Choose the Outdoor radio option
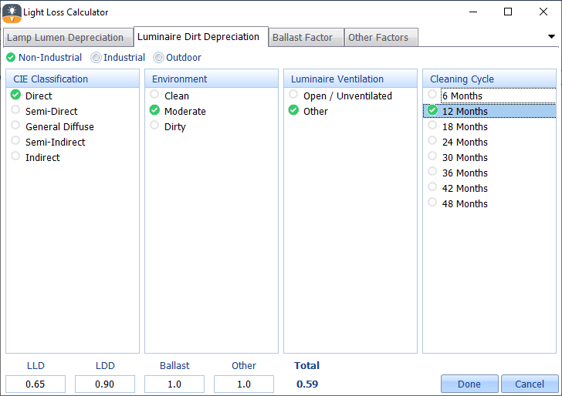 (178, 58)
